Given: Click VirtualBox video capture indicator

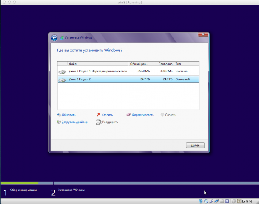Looking at the screenshot, I should point(227,201).
